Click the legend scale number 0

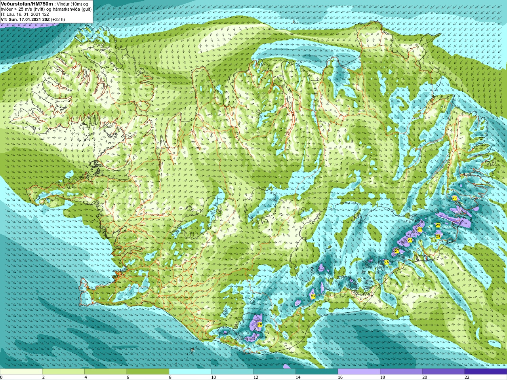click(1, 377)
